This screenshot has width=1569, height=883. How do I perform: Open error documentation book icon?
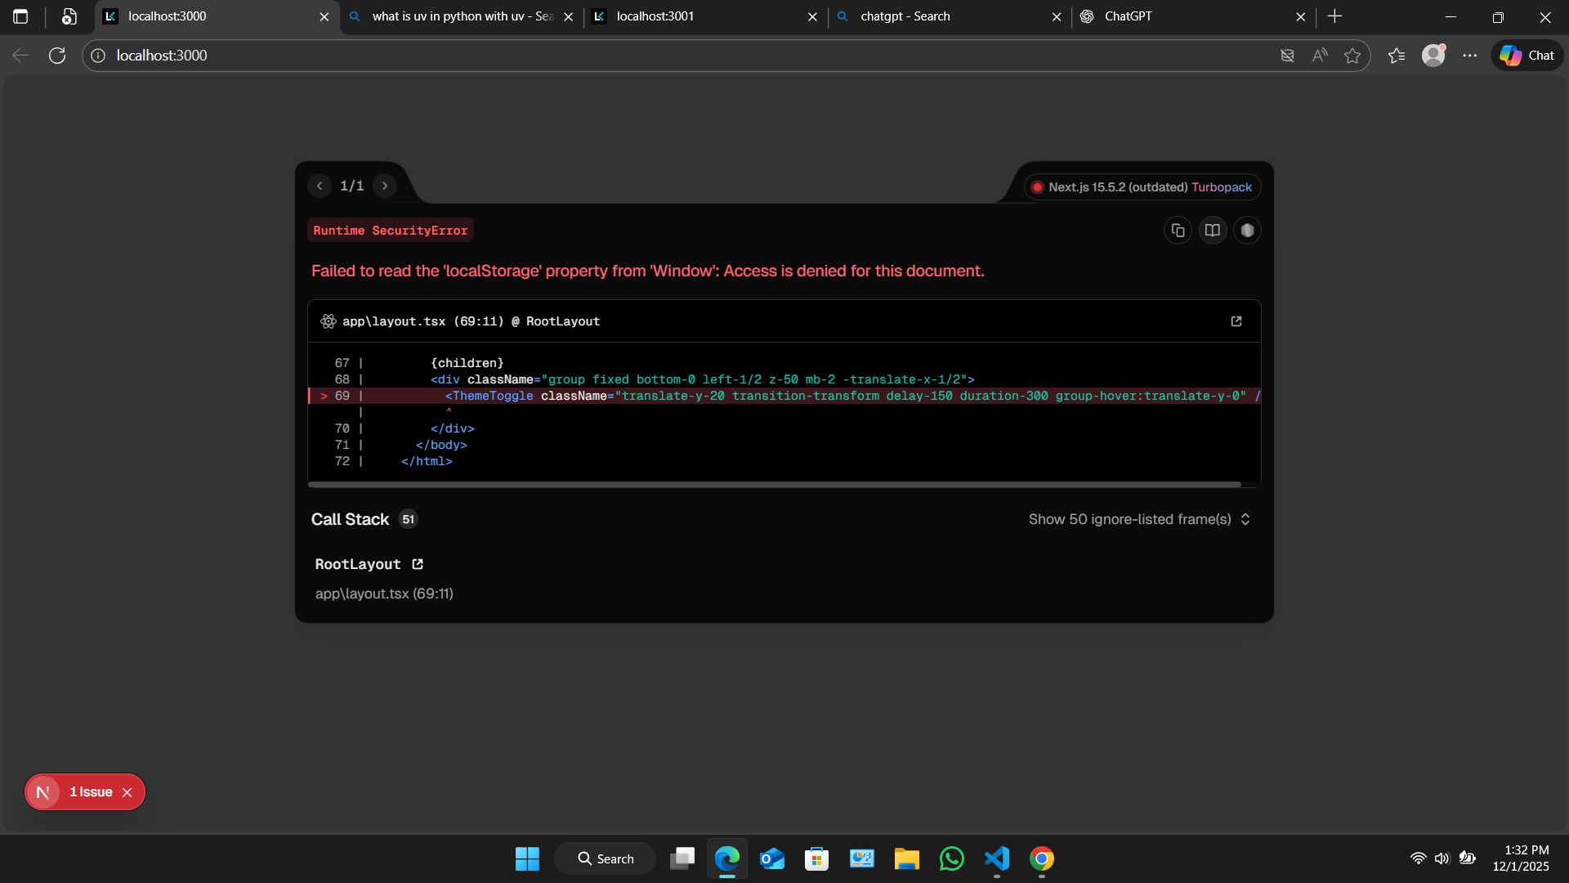[1213, 231]
